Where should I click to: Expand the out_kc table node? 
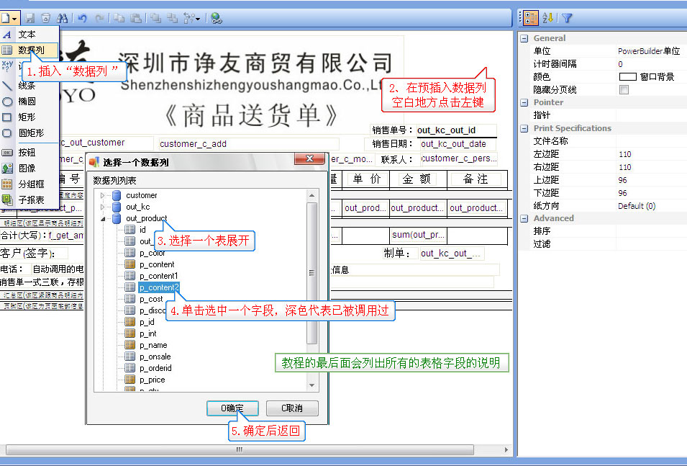(103, 207)
